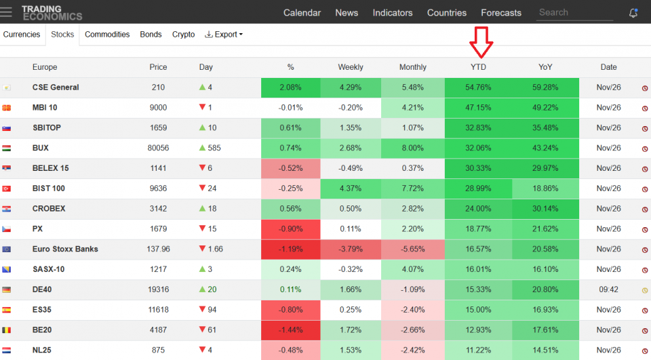Click the Cyprus flag beside CSE General
651x360 pixels.
point(6,87)
